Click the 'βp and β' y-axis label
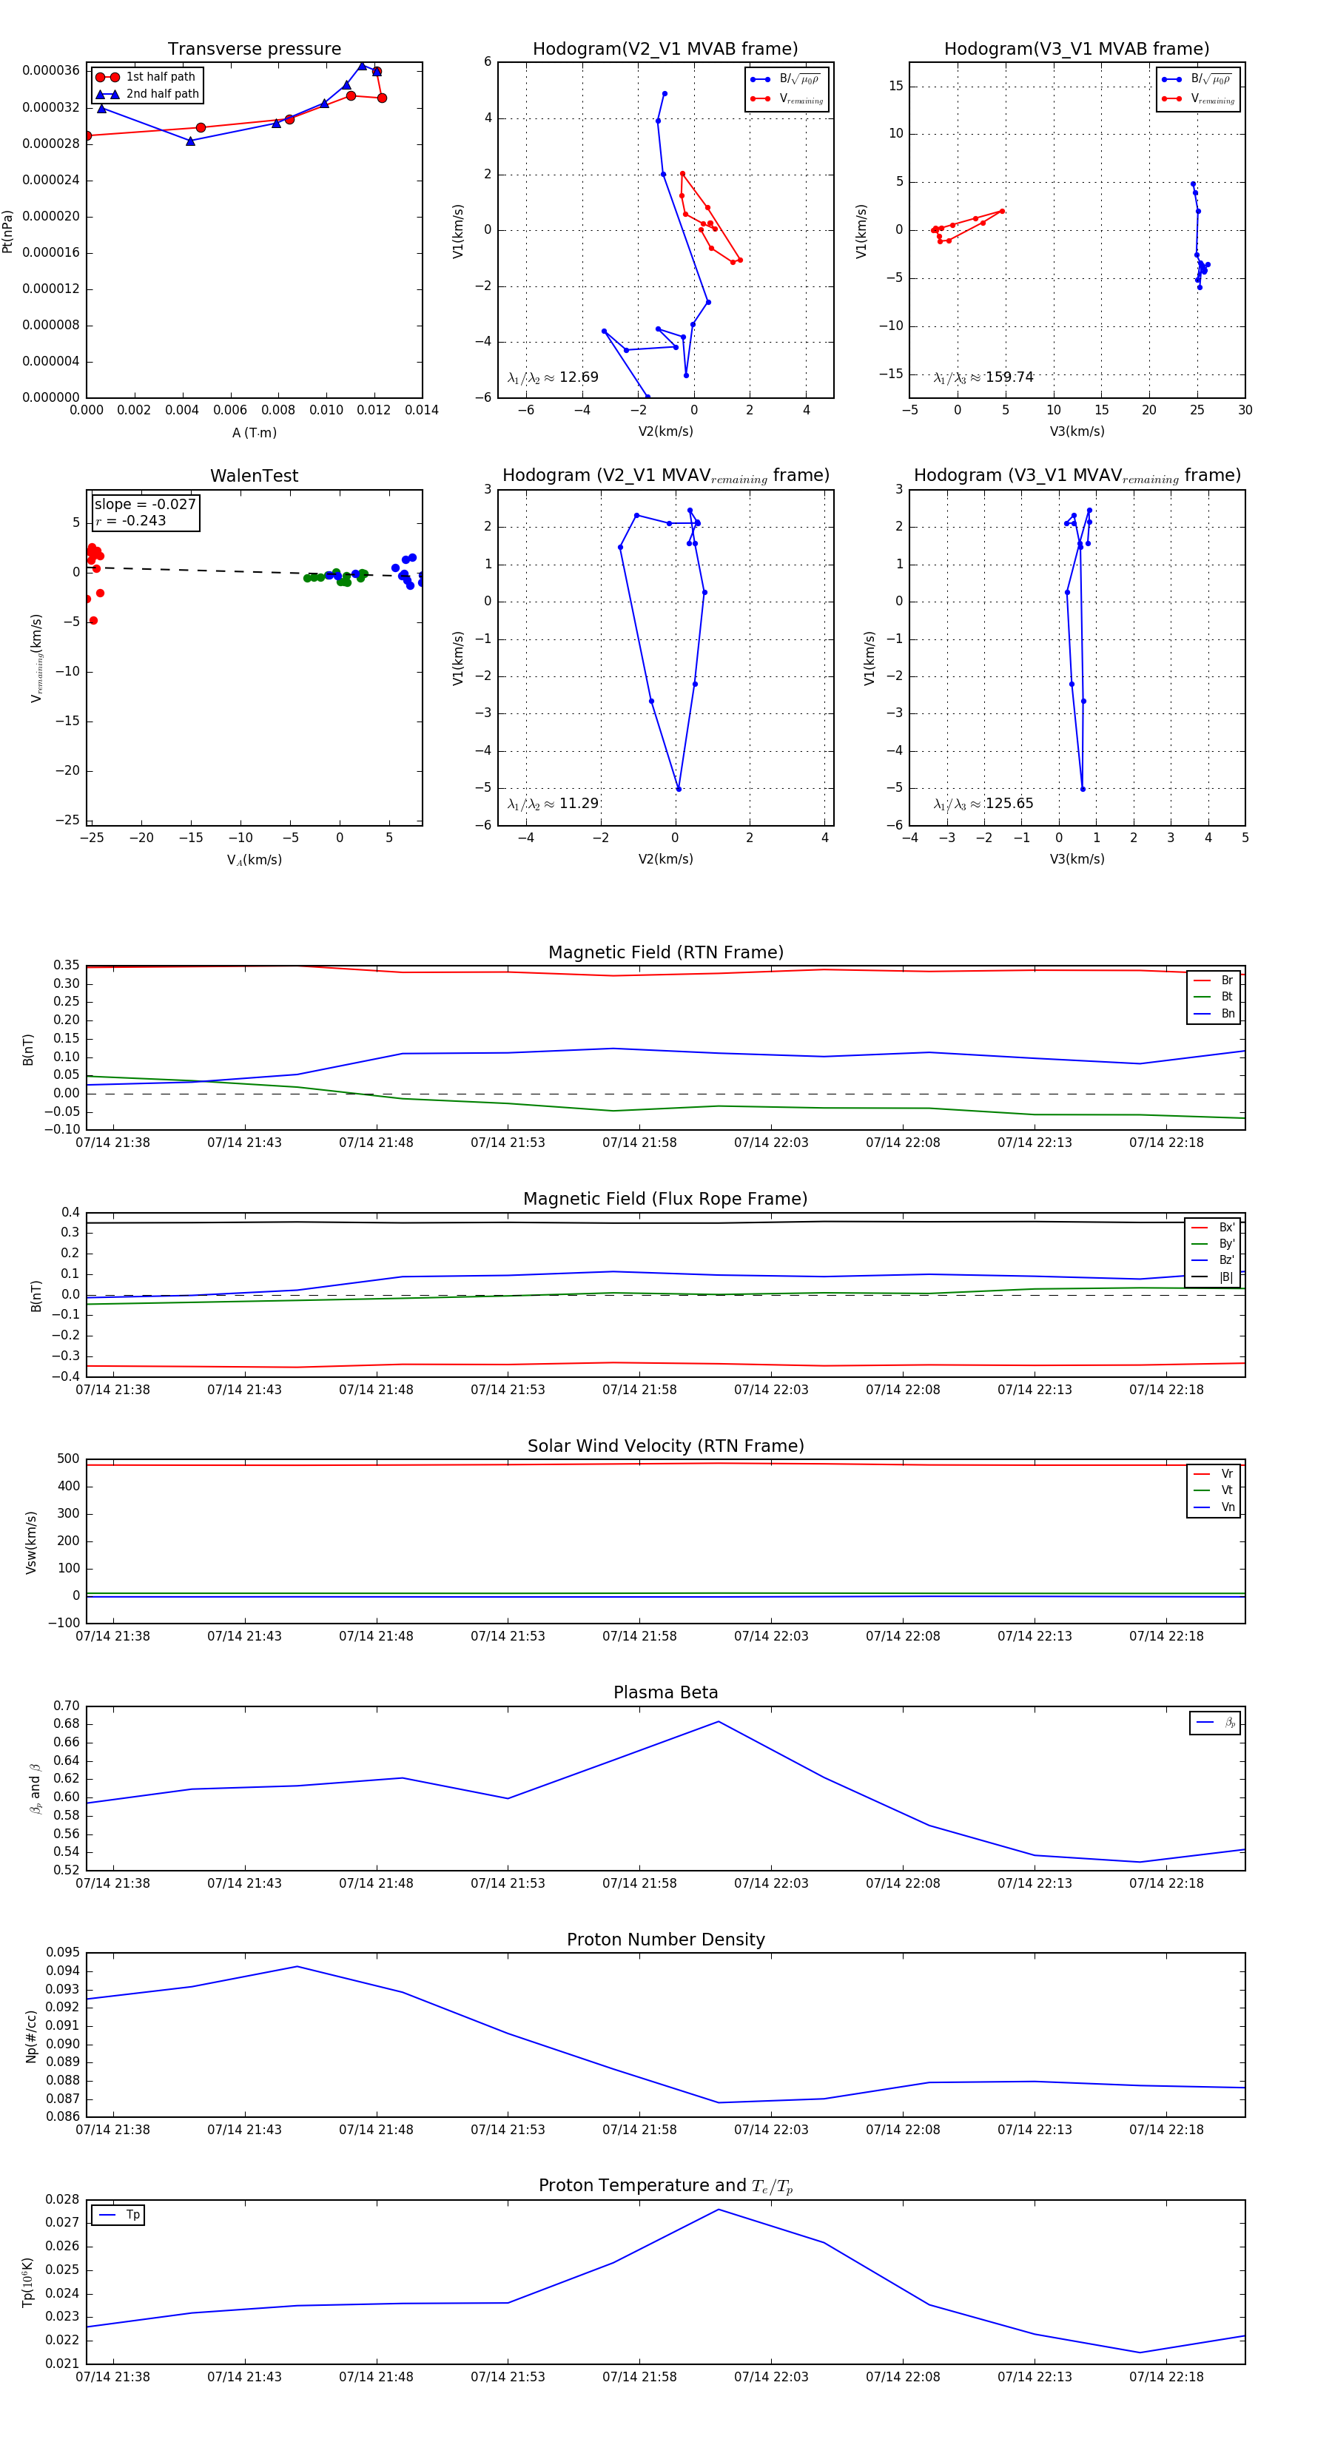This screenshot has width=1332, height=2442. [35, 1789]
